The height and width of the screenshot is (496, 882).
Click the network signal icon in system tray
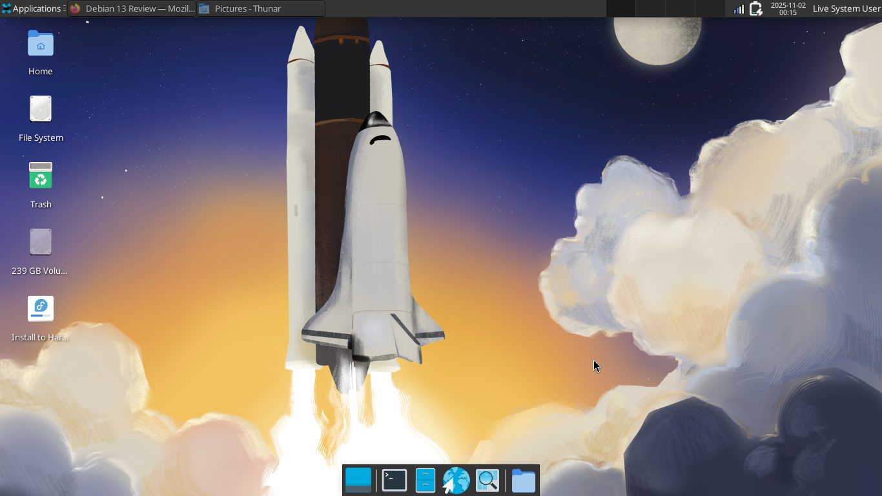pos(738,8)
